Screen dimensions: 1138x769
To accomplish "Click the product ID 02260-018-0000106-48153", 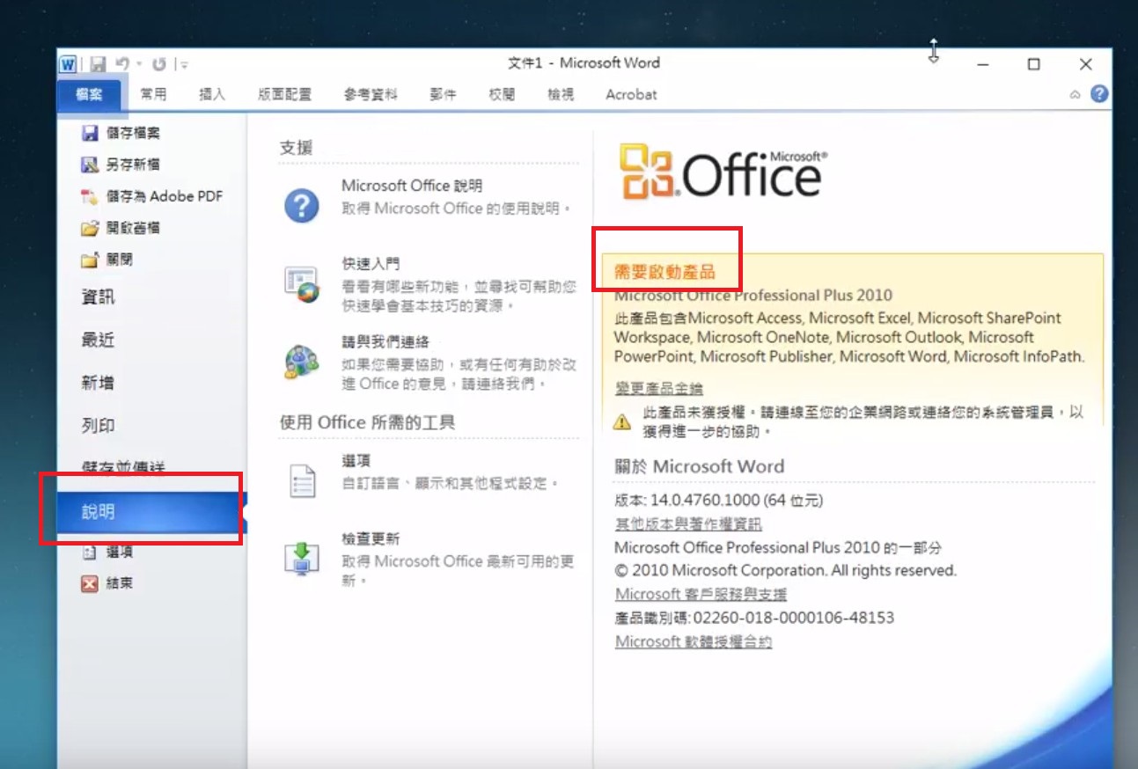I will tap(794, 618).
